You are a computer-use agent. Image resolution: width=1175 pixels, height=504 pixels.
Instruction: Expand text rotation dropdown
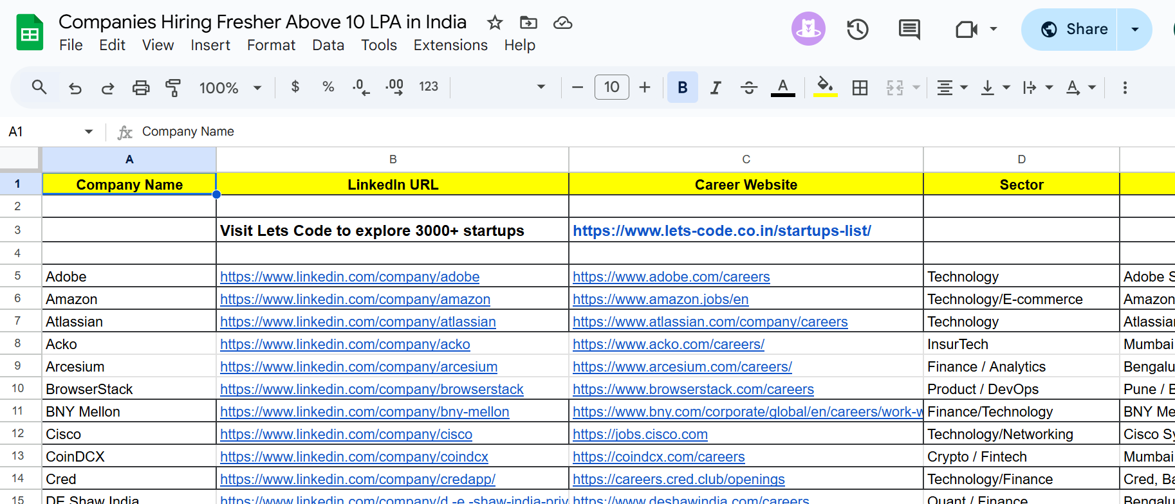1092,87
